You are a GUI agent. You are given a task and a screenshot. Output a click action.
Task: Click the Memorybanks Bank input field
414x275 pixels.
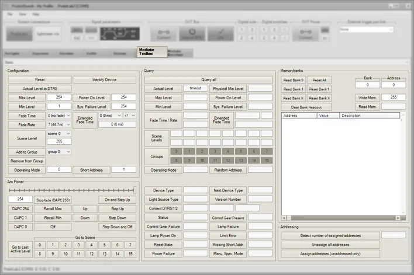tap(367, 85)
